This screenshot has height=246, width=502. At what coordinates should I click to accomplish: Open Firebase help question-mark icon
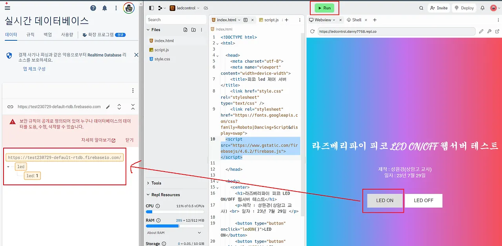click(x=93, y=8)
